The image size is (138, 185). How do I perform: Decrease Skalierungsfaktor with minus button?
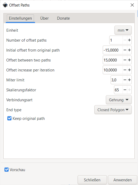click(125, 90)
